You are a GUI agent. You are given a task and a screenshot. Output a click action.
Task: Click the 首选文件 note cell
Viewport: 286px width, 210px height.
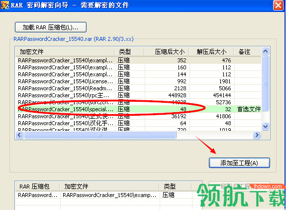pos(249,109)
